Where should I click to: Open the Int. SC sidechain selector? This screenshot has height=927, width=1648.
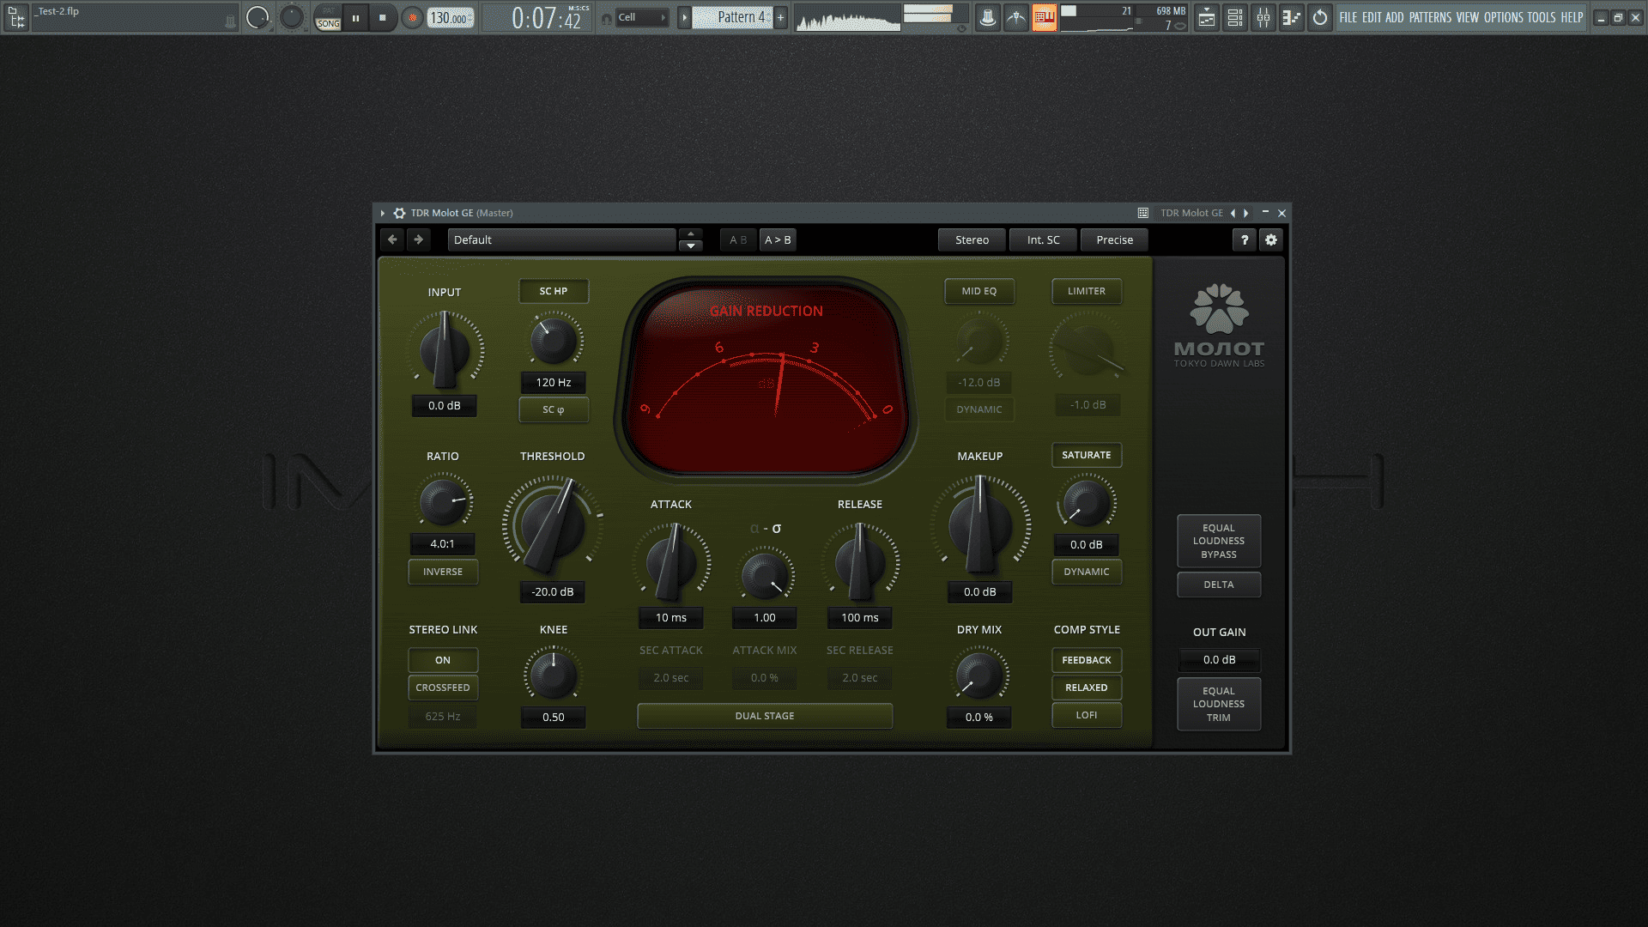tap(1044, 240)
